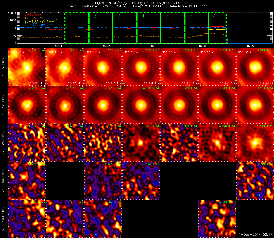
Task: Open the 3.0-6.0 keV image starting 15:03:16
Action: click(x=141, y=67)
